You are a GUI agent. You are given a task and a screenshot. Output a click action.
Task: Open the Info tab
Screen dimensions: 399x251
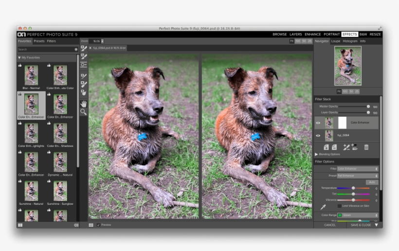[x=363, y=41]
